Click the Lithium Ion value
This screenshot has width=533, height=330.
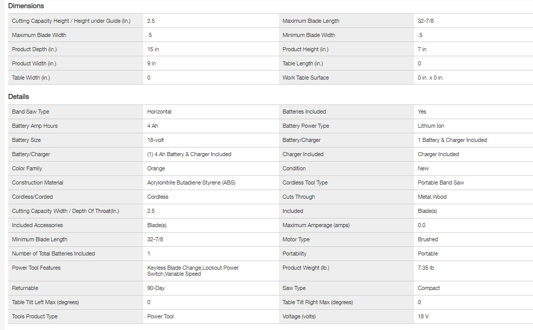click(x=431, y=126)
